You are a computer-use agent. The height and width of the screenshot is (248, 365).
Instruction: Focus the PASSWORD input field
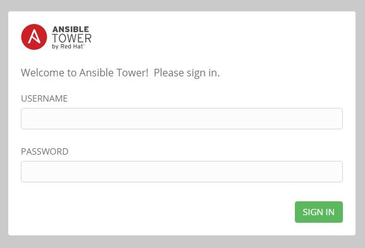click(x=182, y=172)
